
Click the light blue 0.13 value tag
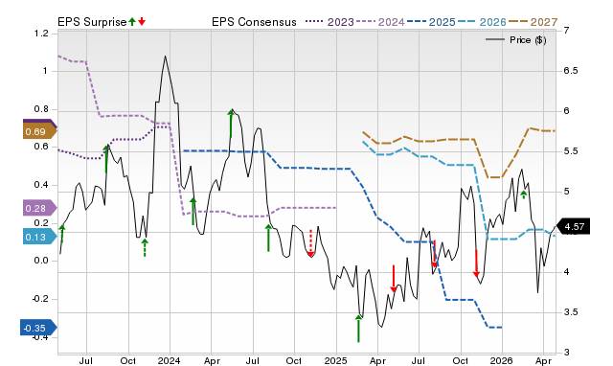click(40, 237)
